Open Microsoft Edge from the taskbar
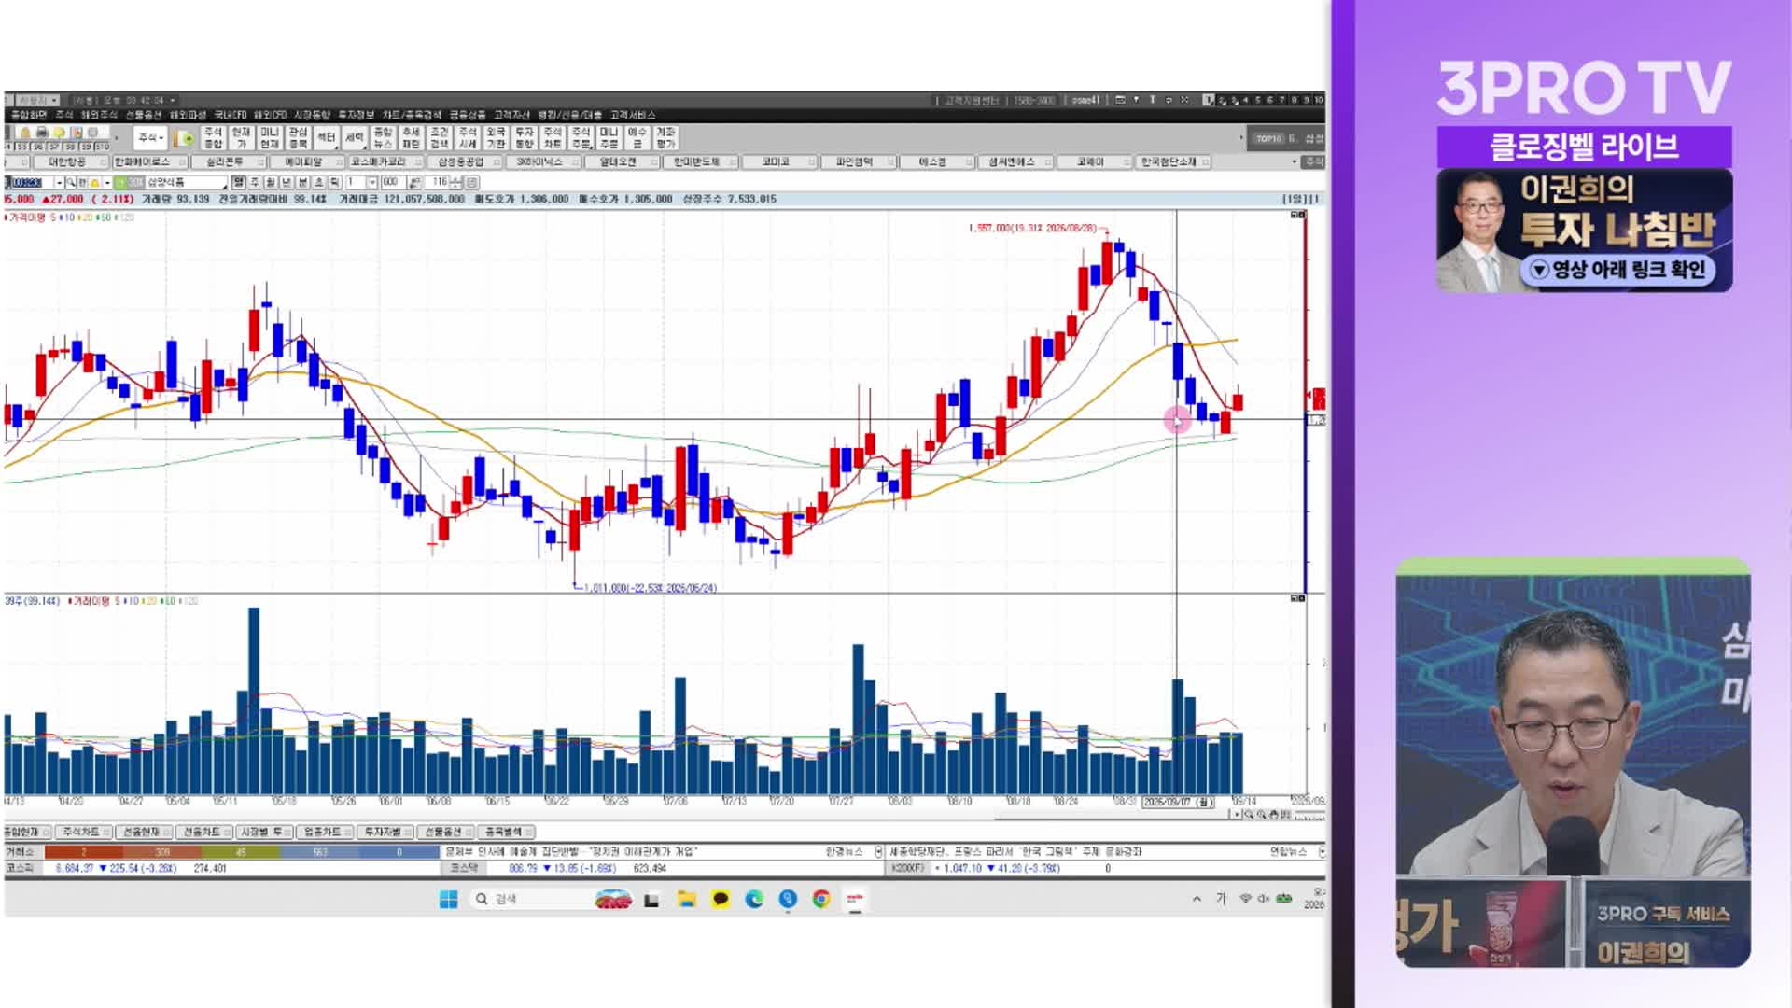 (754, 899)
